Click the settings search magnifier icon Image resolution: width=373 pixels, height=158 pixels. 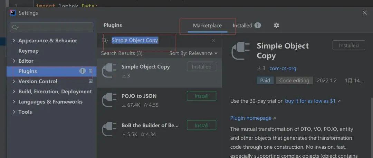pos(15,27)
